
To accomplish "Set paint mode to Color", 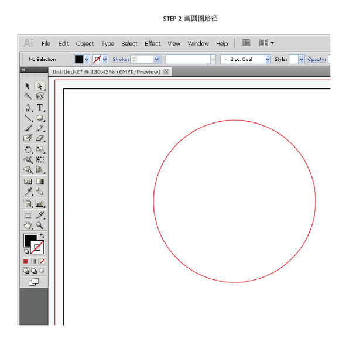I will [26, 261].
